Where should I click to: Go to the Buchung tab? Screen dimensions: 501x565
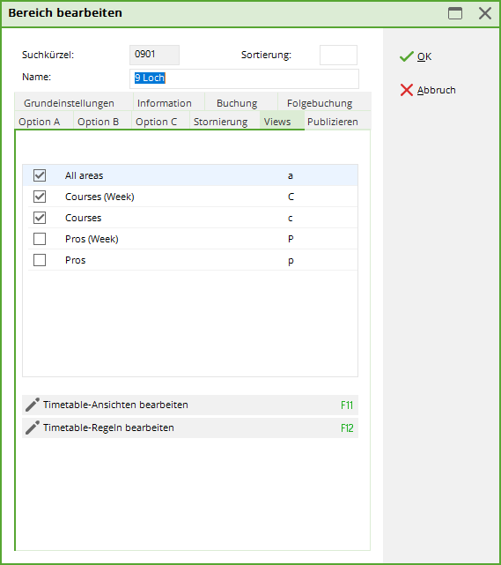(x=237, y=103)
